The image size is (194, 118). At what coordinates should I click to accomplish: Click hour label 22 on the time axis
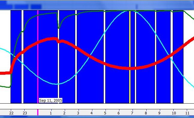11,113
